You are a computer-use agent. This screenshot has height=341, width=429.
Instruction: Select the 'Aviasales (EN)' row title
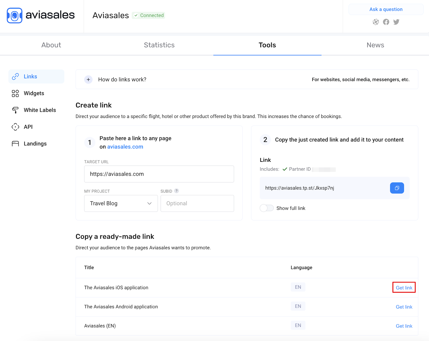click(x=100, y=326)
